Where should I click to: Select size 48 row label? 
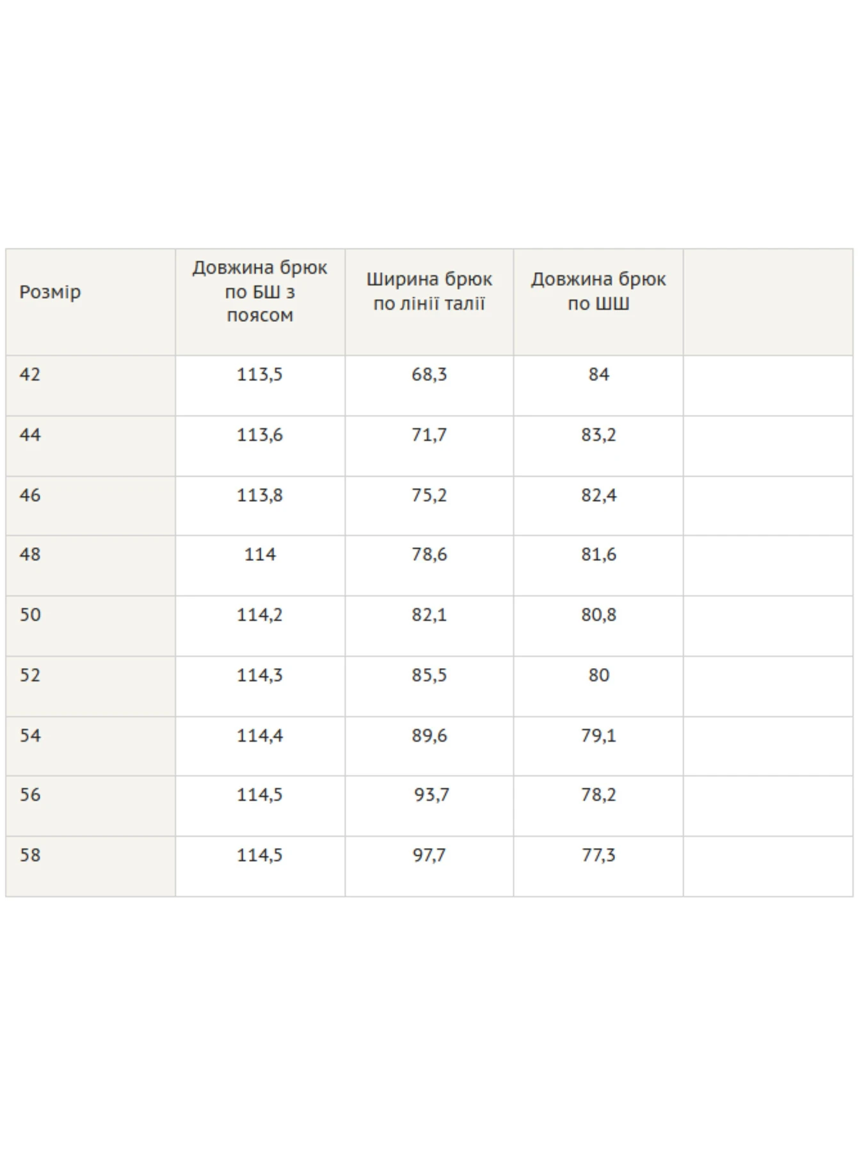(30, 554)
